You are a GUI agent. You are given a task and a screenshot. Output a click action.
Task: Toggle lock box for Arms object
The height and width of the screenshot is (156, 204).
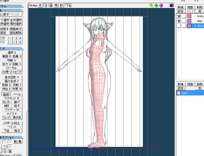[184, 26]
